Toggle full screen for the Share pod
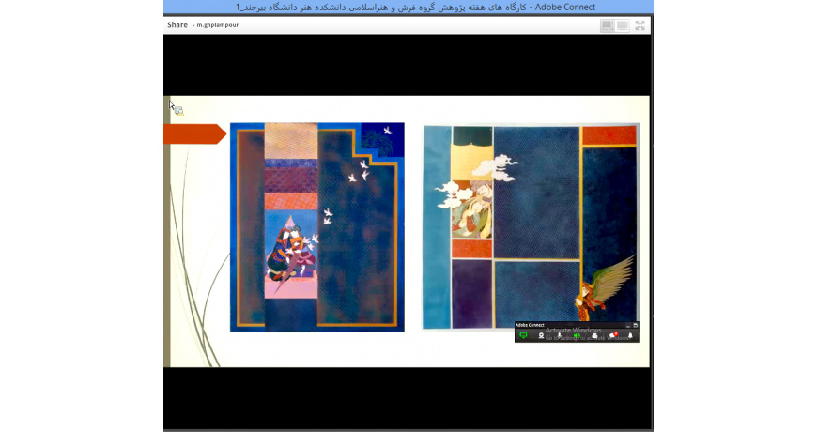 640,25
